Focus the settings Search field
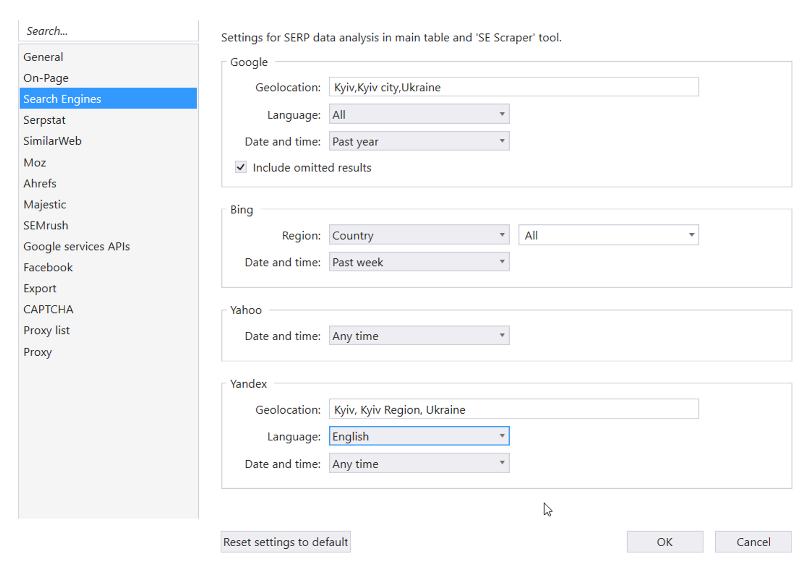Viewport: 811px width, 569px height. point(109,31)
